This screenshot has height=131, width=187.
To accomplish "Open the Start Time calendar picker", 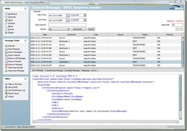I will pyautogui.click(x=68, y=15).
